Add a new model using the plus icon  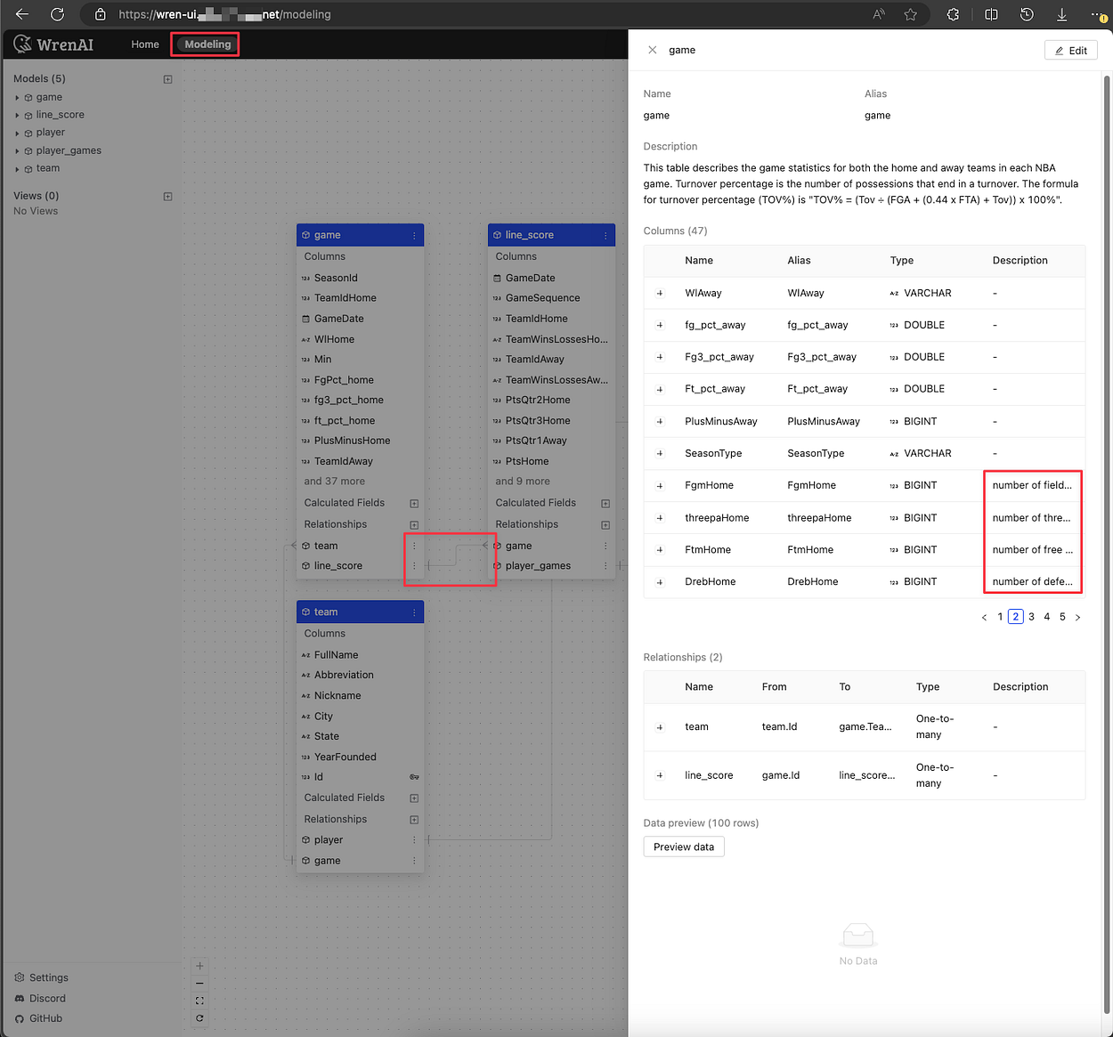(x=167, y=78)
